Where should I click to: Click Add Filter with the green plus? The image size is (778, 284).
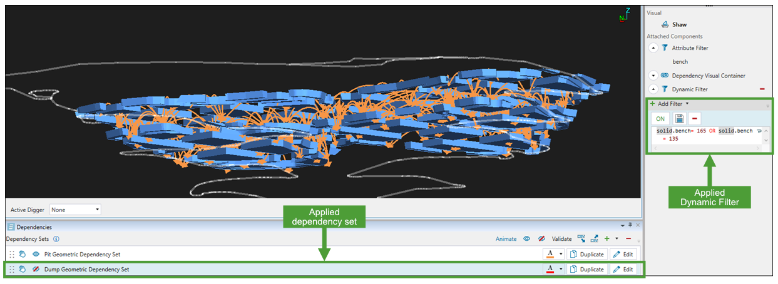point(666,104)
